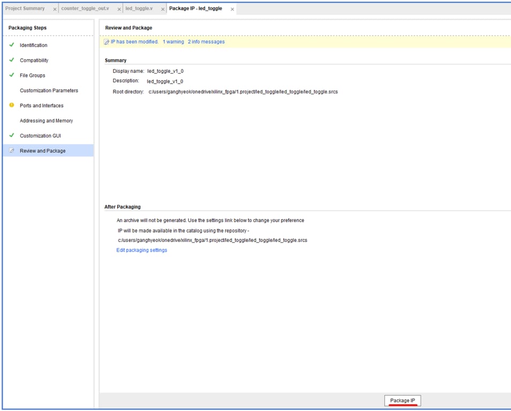This screenshot has width=511, height=411.
Task: Switch to counter_toggle_out.v tab
Action: tap(85, 9)
